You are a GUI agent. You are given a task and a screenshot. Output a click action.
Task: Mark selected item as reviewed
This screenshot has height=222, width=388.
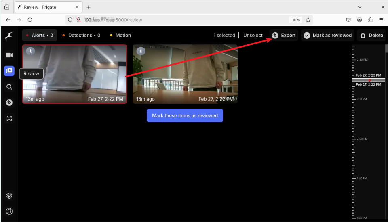point(327,36)
